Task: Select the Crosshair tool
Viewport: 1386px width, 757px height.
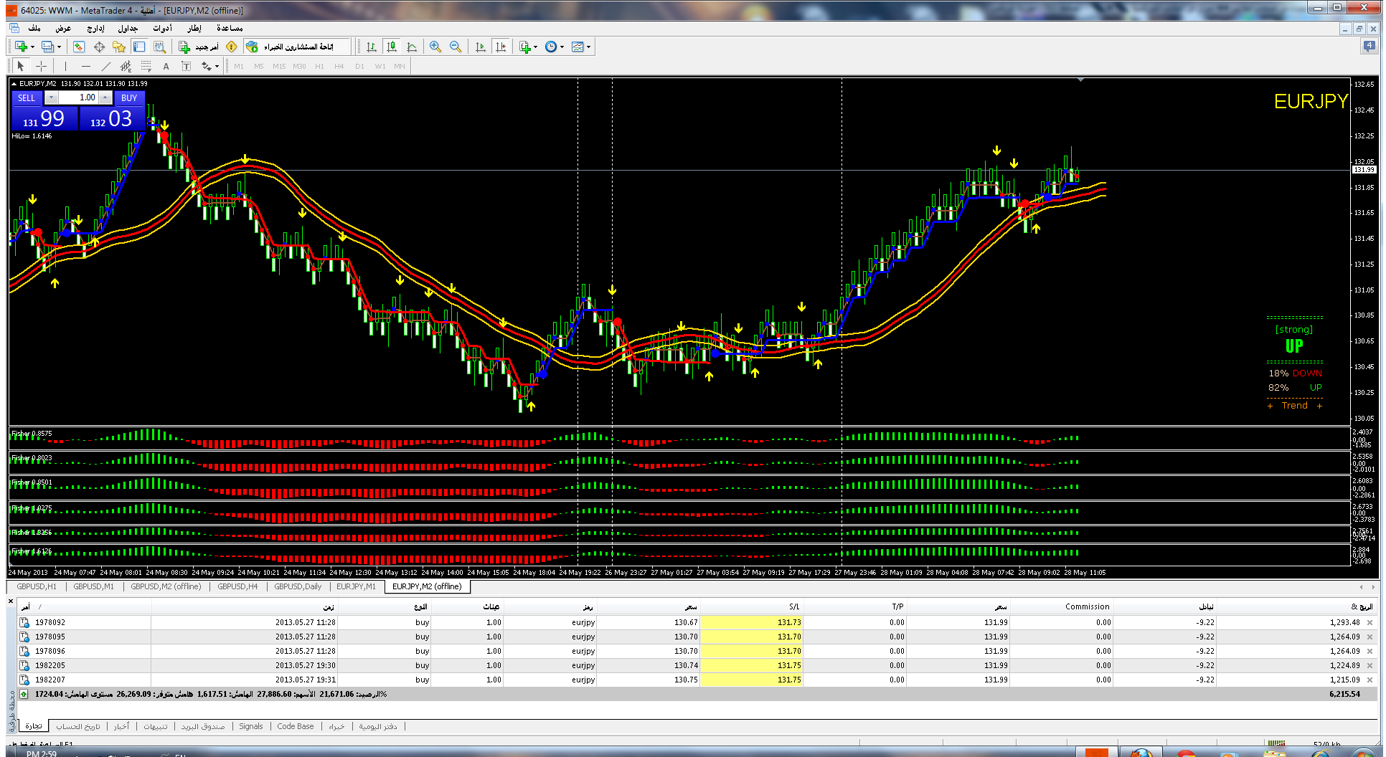Action: tap(42, 66)
